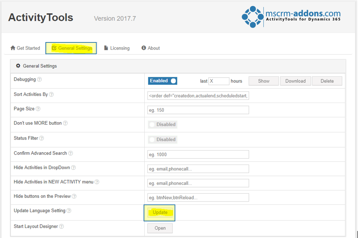Open help icon for Start Layout Designer

pos(61,227)
